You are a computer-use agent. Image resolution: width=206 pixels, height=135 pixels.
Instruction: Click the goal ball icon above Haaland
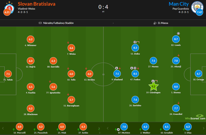[117, 68]
